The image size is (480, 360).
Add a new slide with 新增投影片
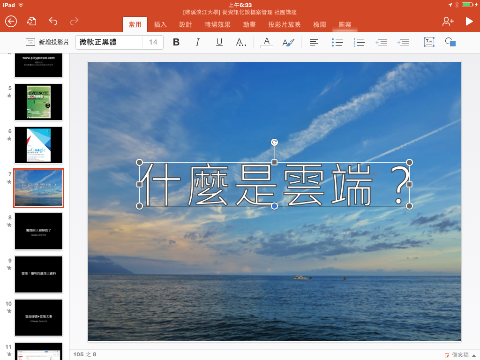click(x=46, y=42)
